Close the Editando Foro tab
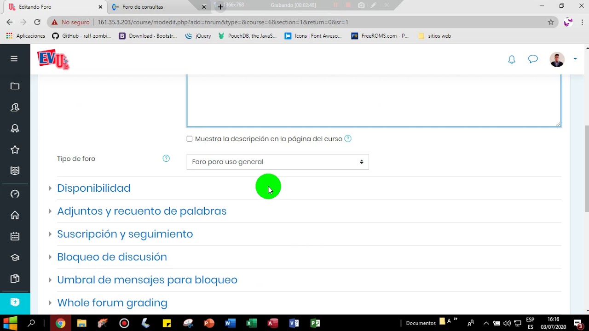The height and width of the screenshot is (331, 589). pyautogui.click(x=100, y=7)
